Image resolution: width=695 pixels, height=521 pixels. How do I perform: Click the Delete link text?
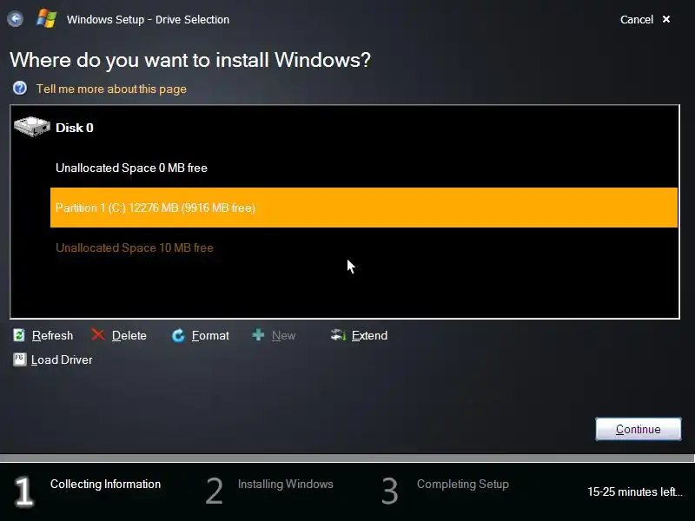click(x=129, y=336)
